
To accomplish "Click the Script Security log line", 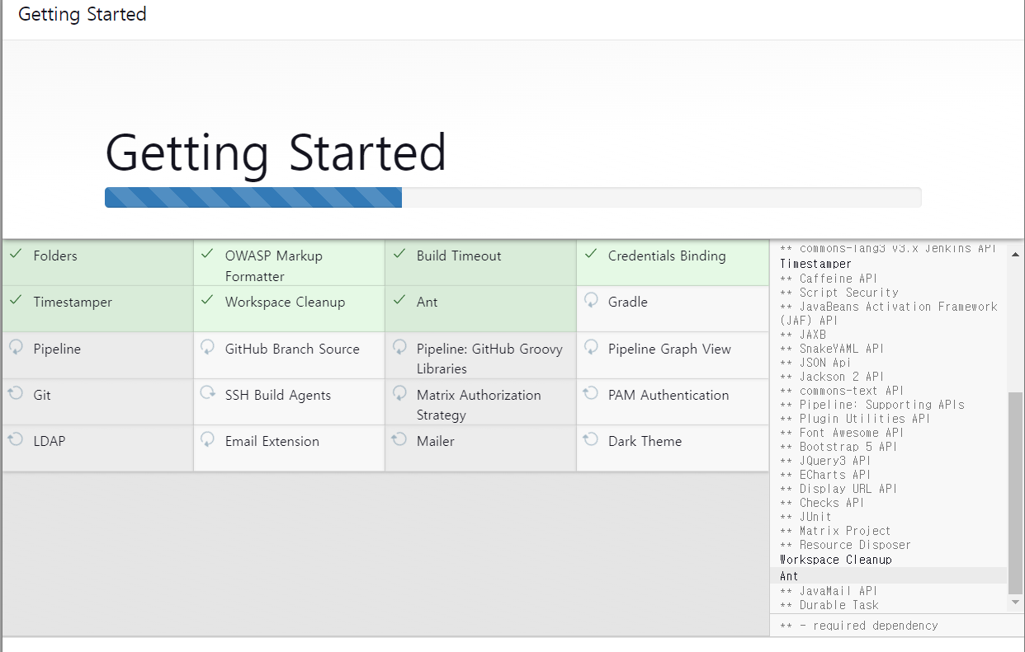I will (x=839, y=293).
